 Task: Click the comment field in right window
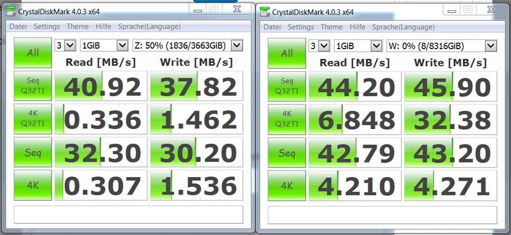[382, 215]
